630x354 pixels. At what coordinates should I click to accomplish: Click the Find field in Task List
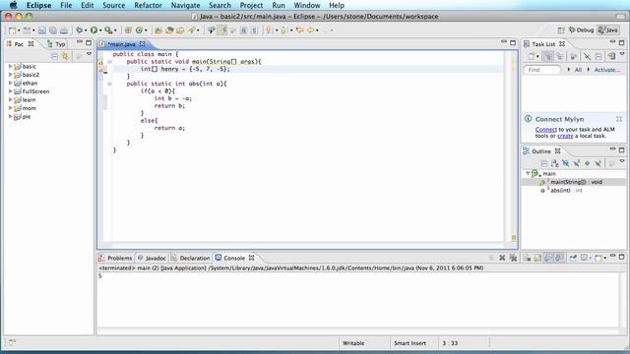point(541,70)
